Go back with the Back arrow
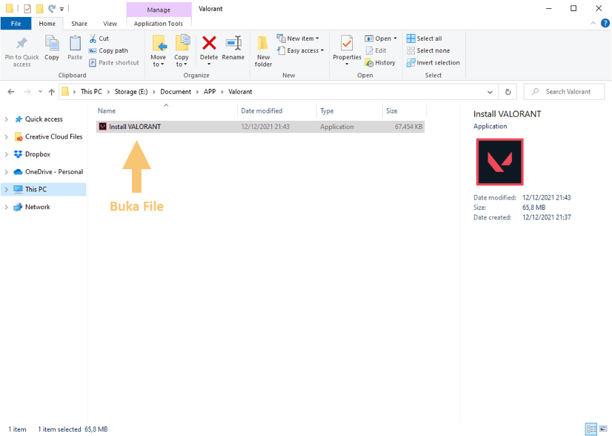The height and width of the screenshot is (436, 612). 11,92
